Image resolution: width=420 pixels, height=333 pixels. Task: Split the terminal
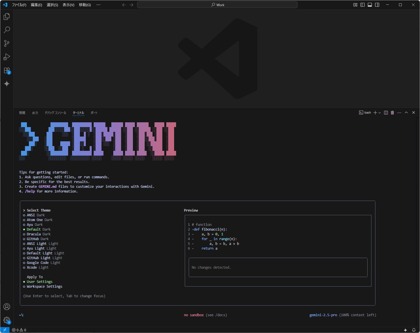[386, 112]
